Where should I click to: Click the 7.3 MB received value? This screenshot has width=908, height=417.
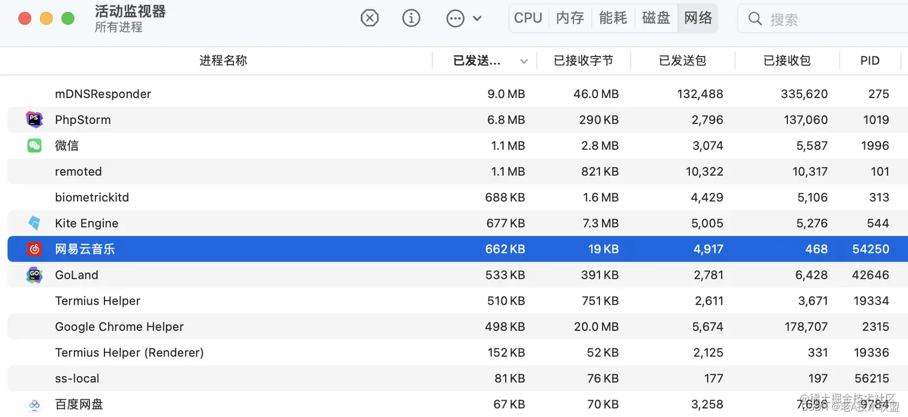pyautogui.click(x=599, y=223)
